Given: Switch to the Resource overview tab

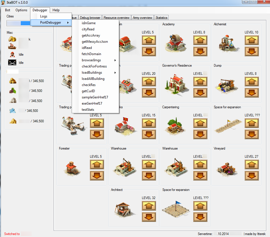Looking at the screenshot, I should pyautogui.click(x=116, y=18).
